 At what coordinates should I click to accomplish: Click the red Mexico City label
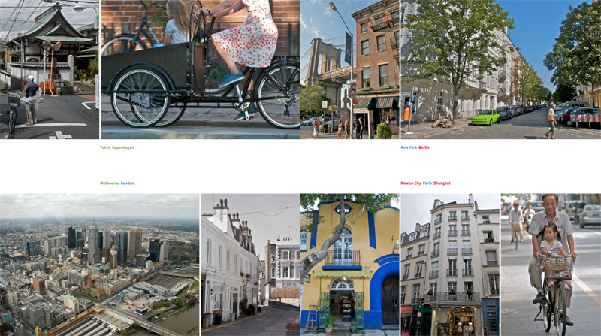tap(411, 183)
